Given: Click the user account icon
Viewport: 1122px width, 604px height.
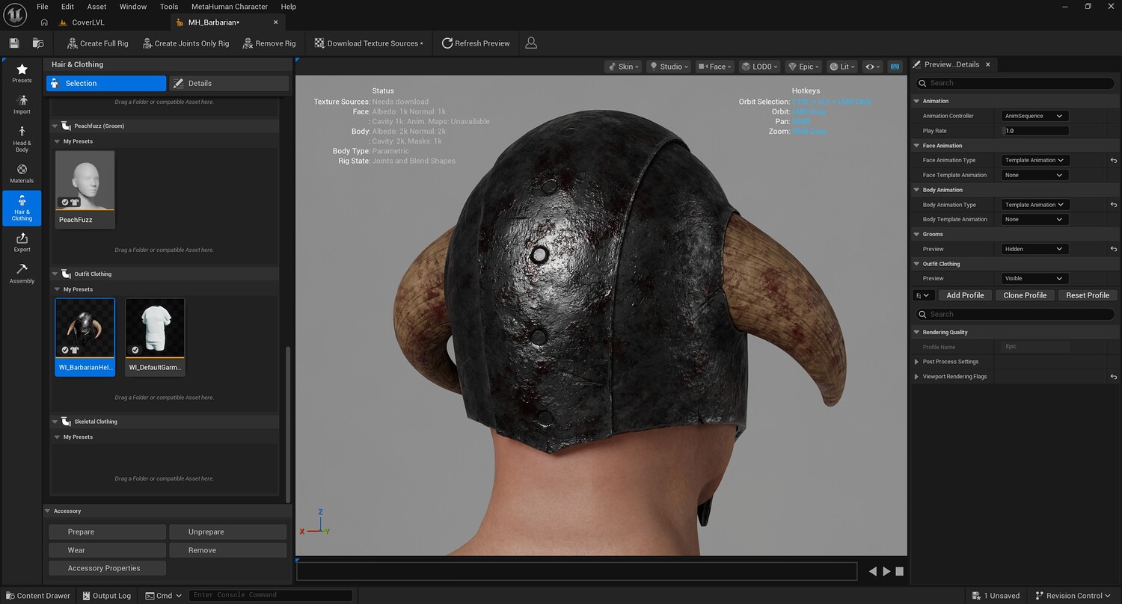Looking at the screenshot, I should coord(531,43).
